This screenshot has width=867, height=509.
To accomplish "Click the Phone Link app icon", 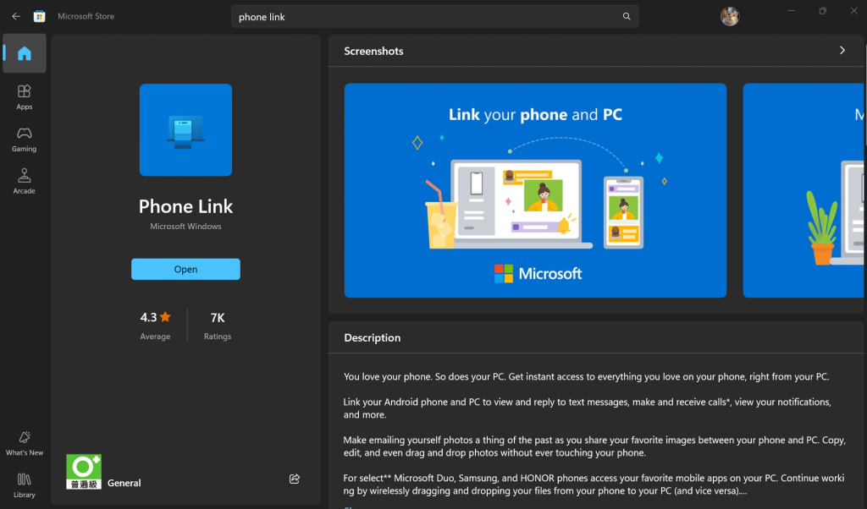I will 185,129.
